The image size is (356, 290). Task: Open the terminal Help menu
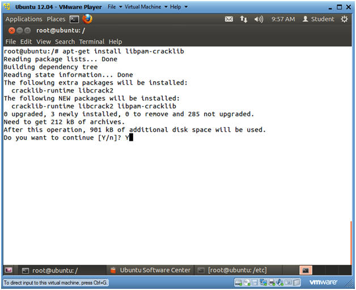pos(115,41)
